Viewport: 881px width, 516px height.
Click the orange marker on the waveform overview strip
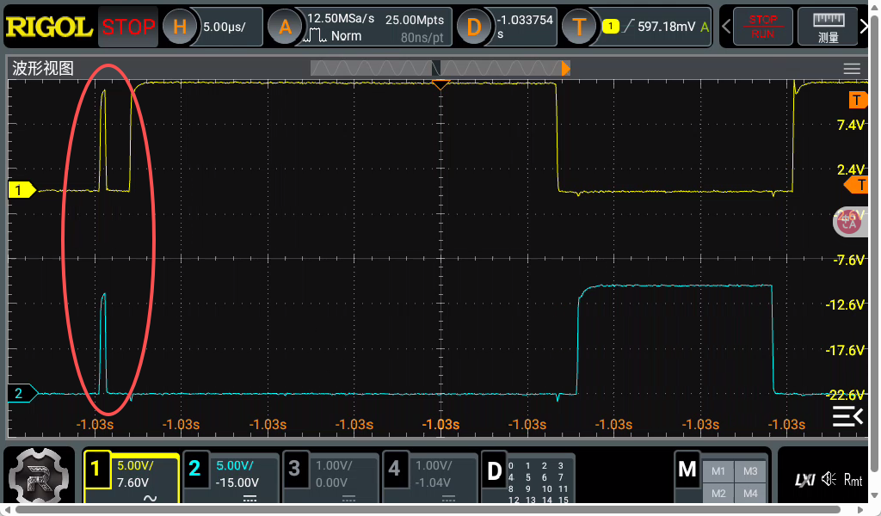tap(565, 67)
